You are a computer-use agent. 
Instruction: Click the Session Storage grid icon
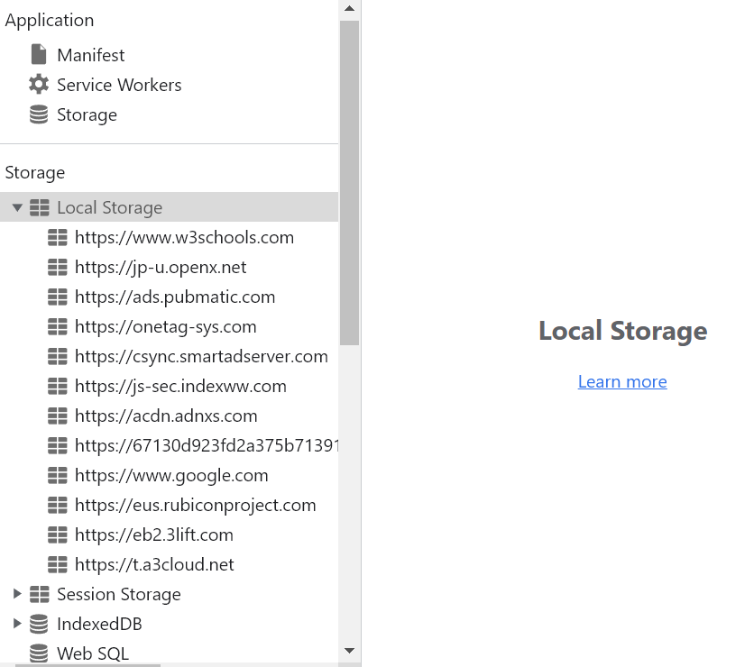click(40, 594)
